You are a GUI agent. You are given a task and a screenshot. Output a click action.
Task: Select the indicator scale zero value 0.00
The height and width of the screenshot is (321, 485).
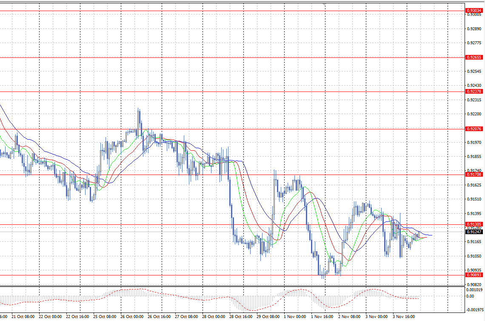[470, 296]
